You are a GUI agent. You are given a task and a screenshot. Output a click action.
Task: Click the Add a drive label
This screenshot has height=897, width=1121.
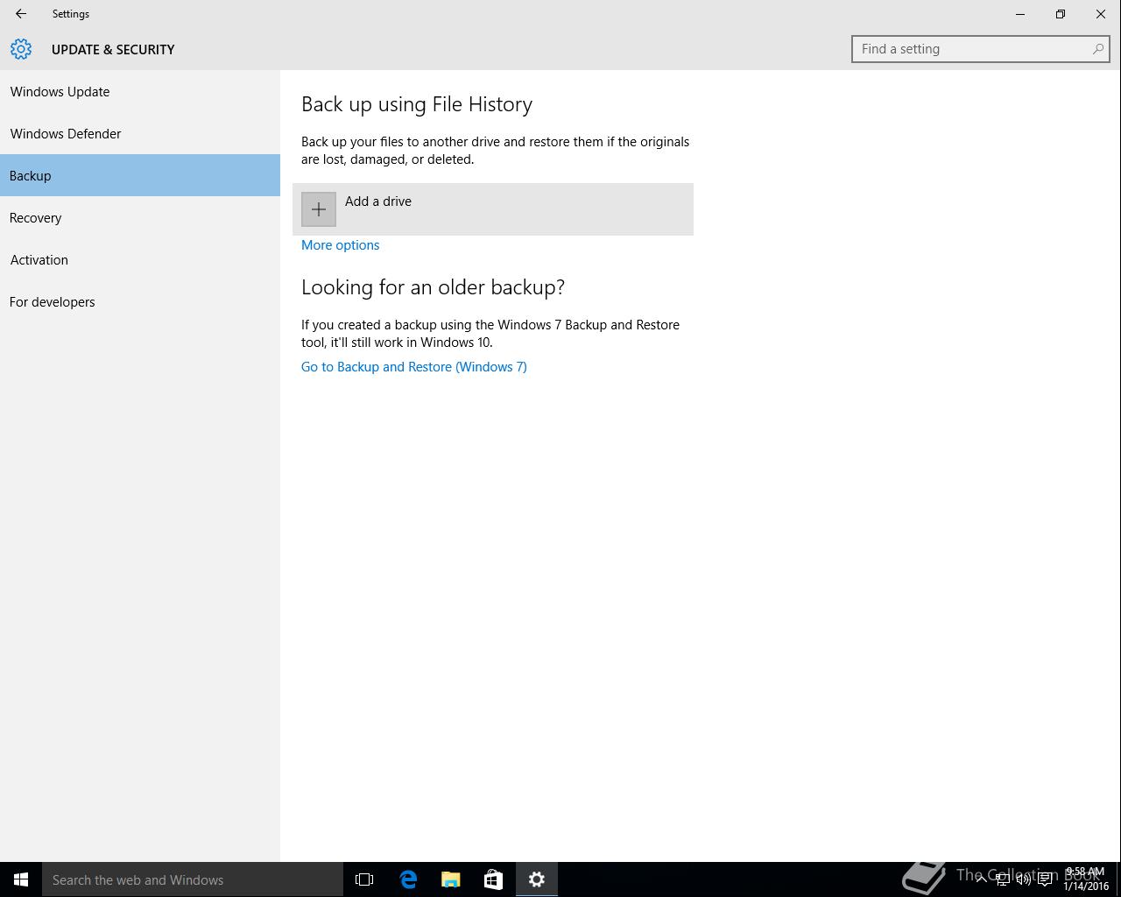point(378,201)
